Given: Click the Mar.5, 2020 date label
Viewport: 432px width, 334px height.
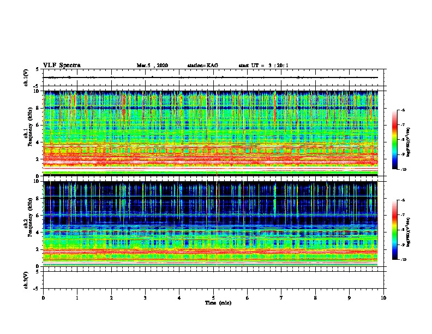Looking at the screenshot, I should pyautogui.click(x=152, y=65).
